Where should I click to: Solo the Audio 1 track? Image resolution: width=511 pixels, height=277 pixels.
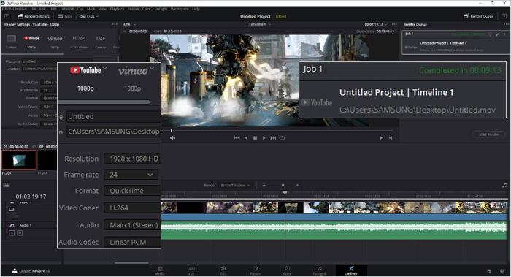[x=12, y=233]
